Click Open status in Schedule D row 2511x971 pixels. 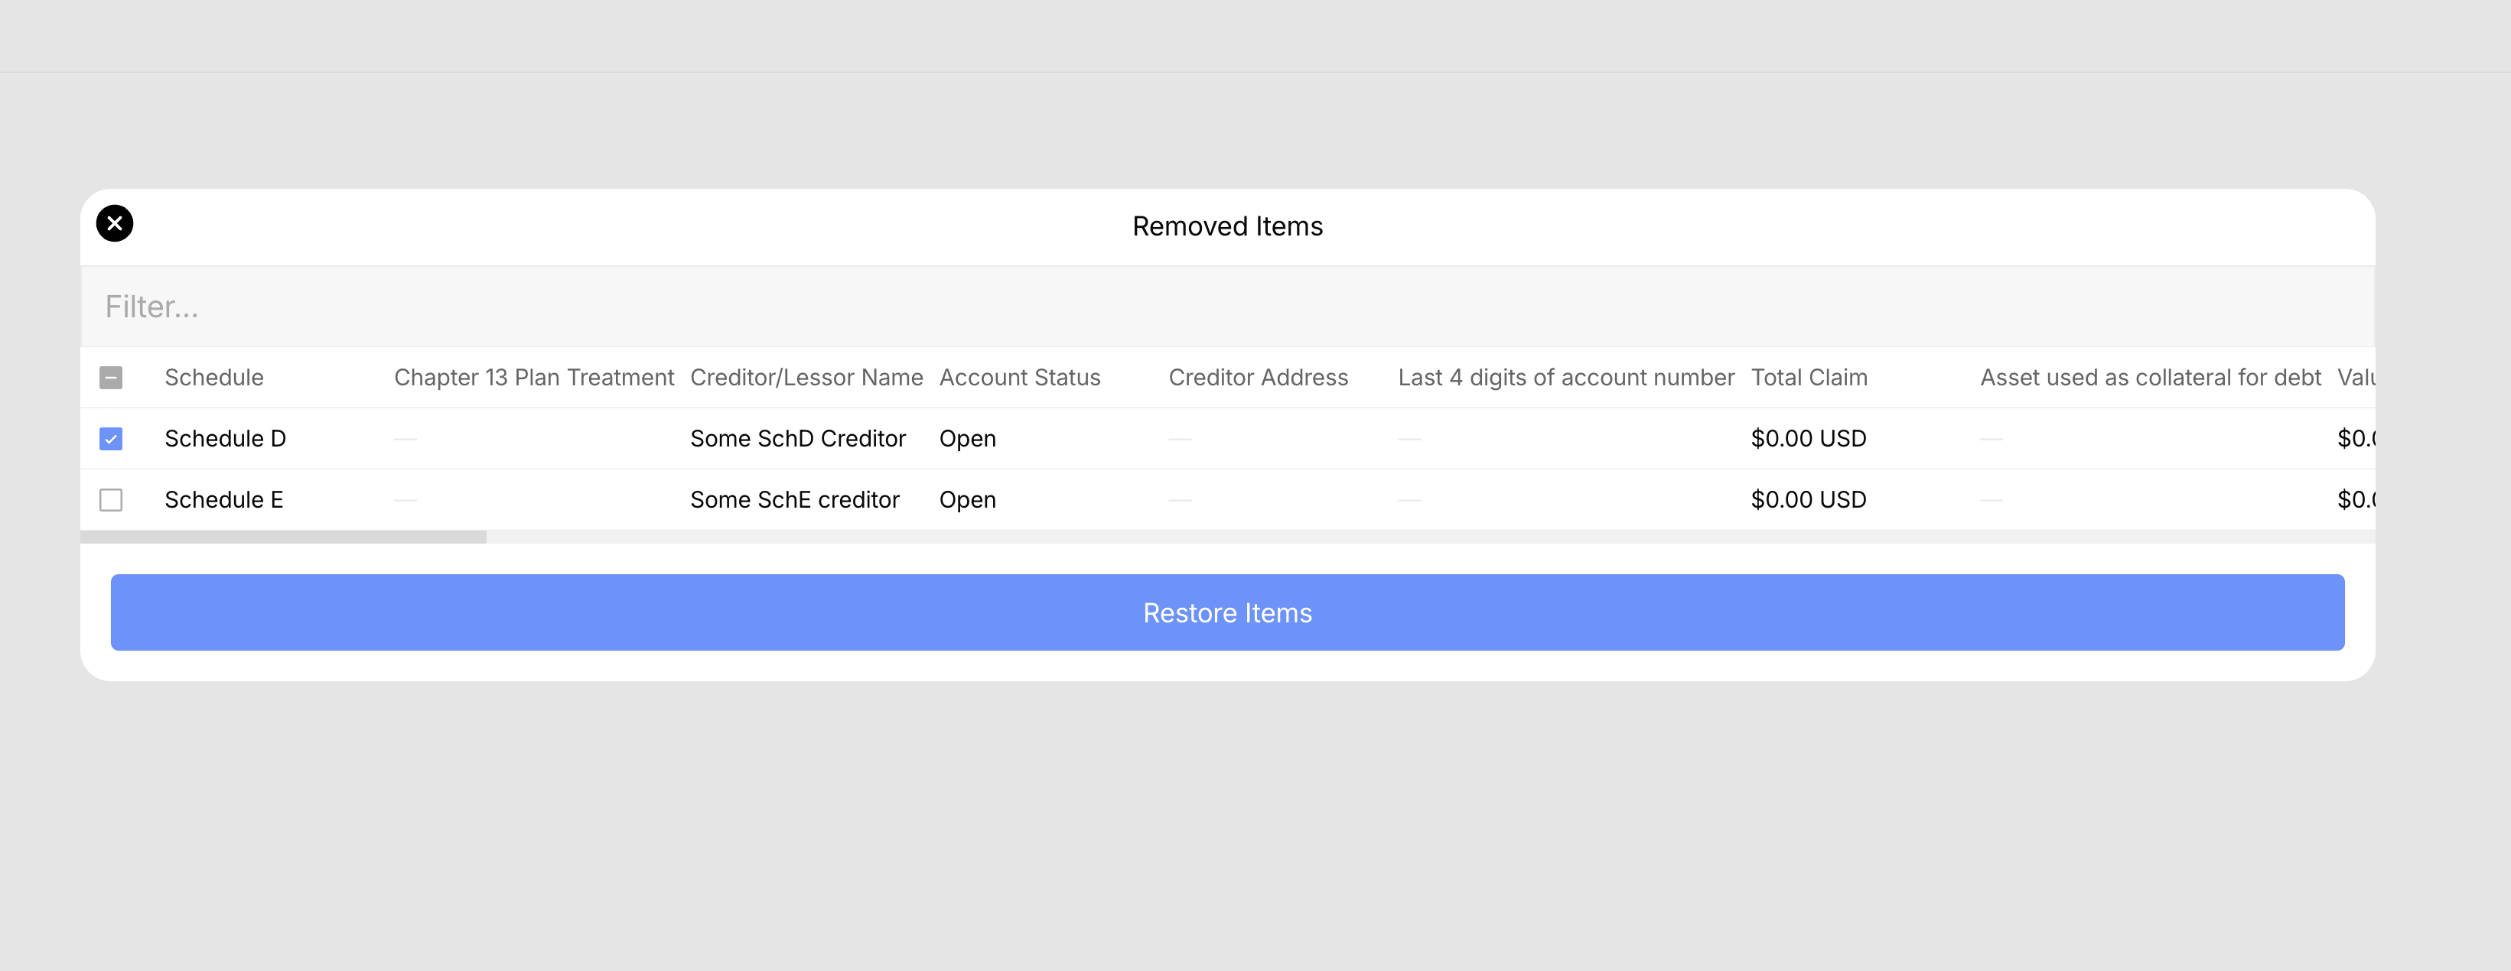pyautogui.click(x=968, y=439)
